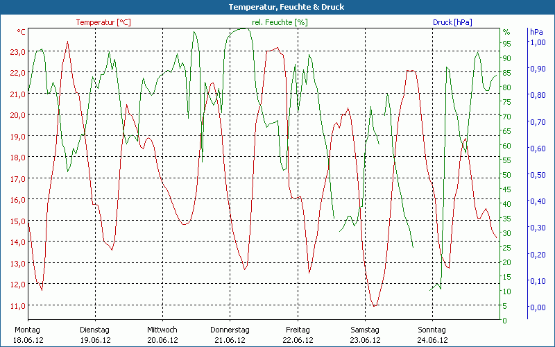Select the red Temperatur [°C] legend label

pyautogui.click(x=103, y=22)
